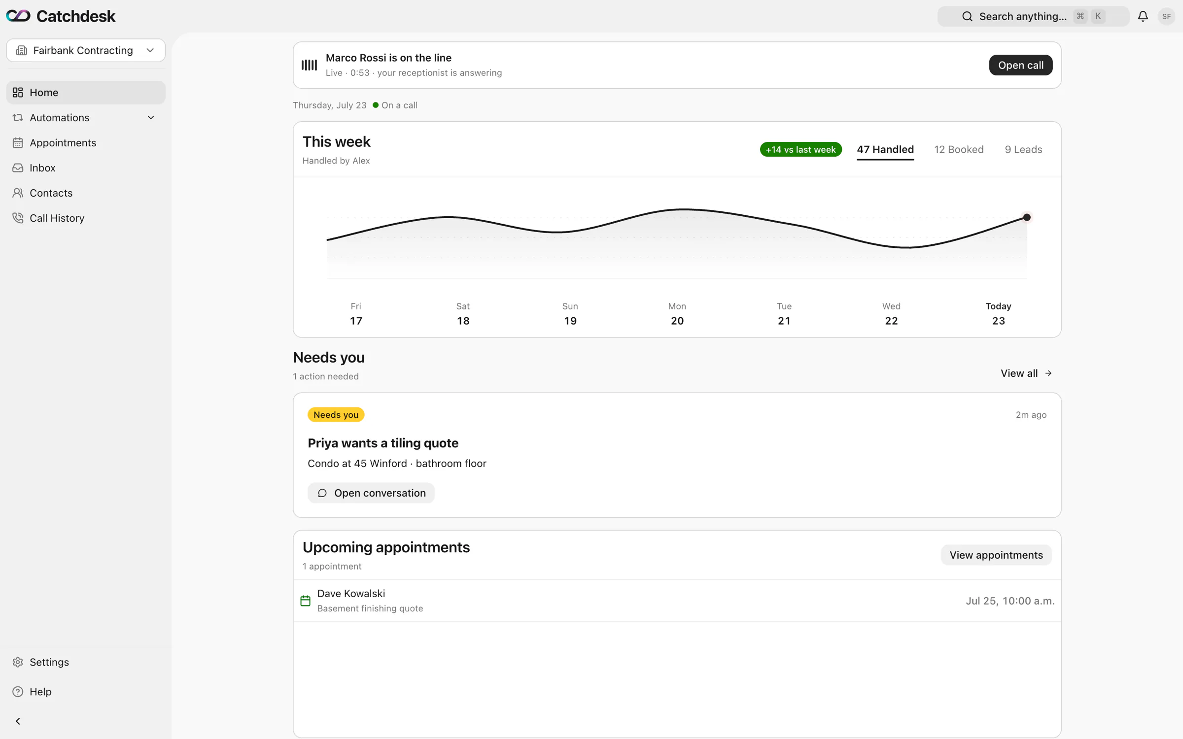Switch to the 12 Booked tab
The width and height of the screenshot is (1183, 739).
tap(959, 149)
